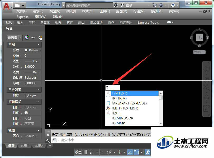Collapse the 三维效果 section

click(39, 90)
